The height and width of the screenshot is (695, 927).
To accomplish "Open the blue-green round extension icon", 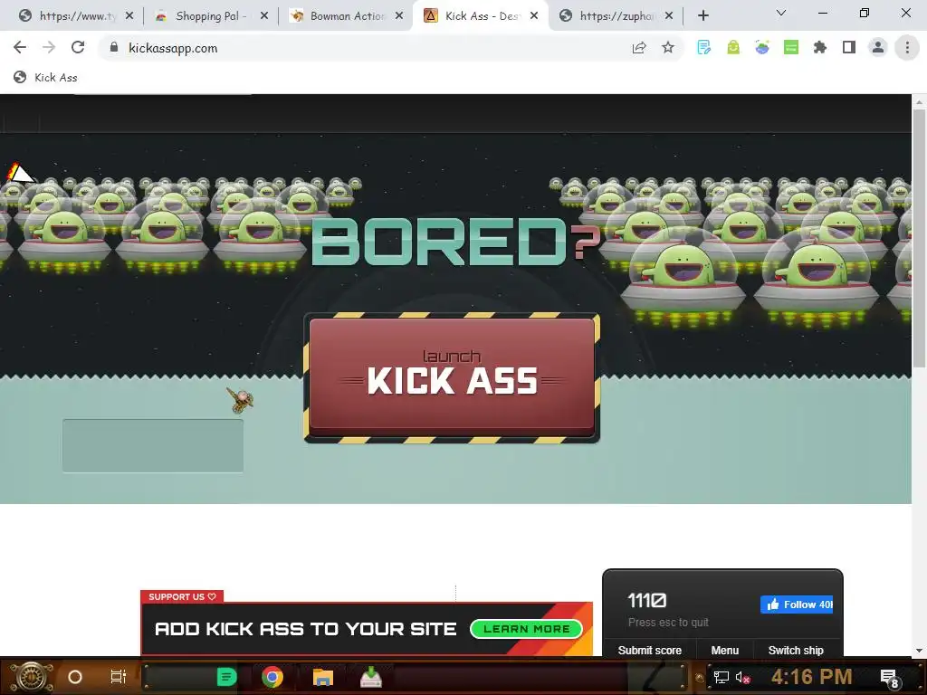I will 762,48.
